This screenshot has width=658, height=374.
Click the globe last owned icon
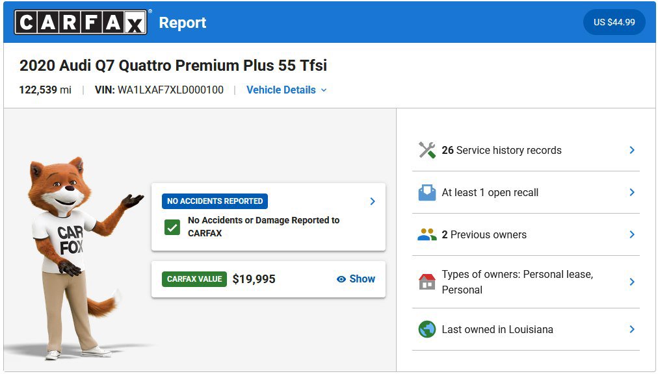427,329
